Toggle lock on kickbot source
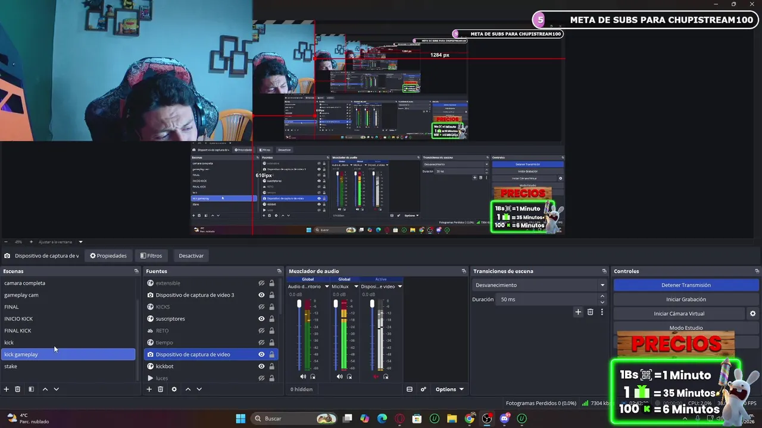 271,366
